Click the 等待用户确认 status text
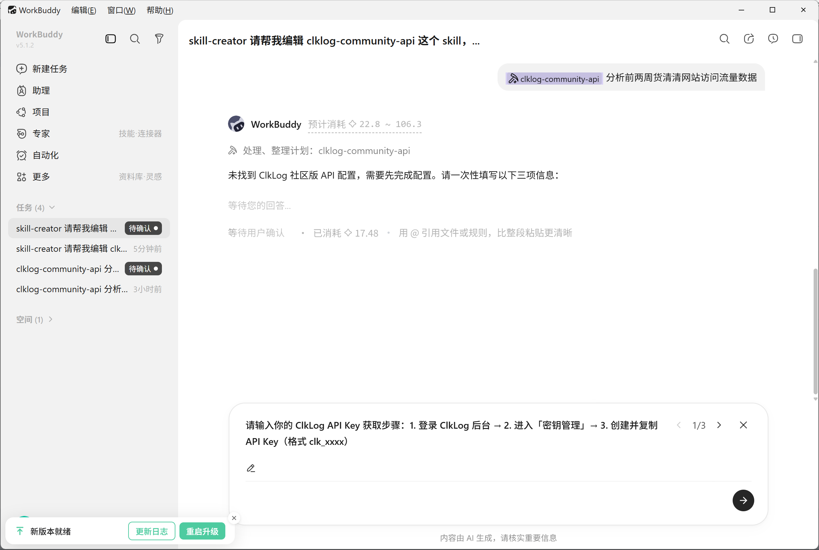The height and width of the screenshot is (550, 819). 256,233
